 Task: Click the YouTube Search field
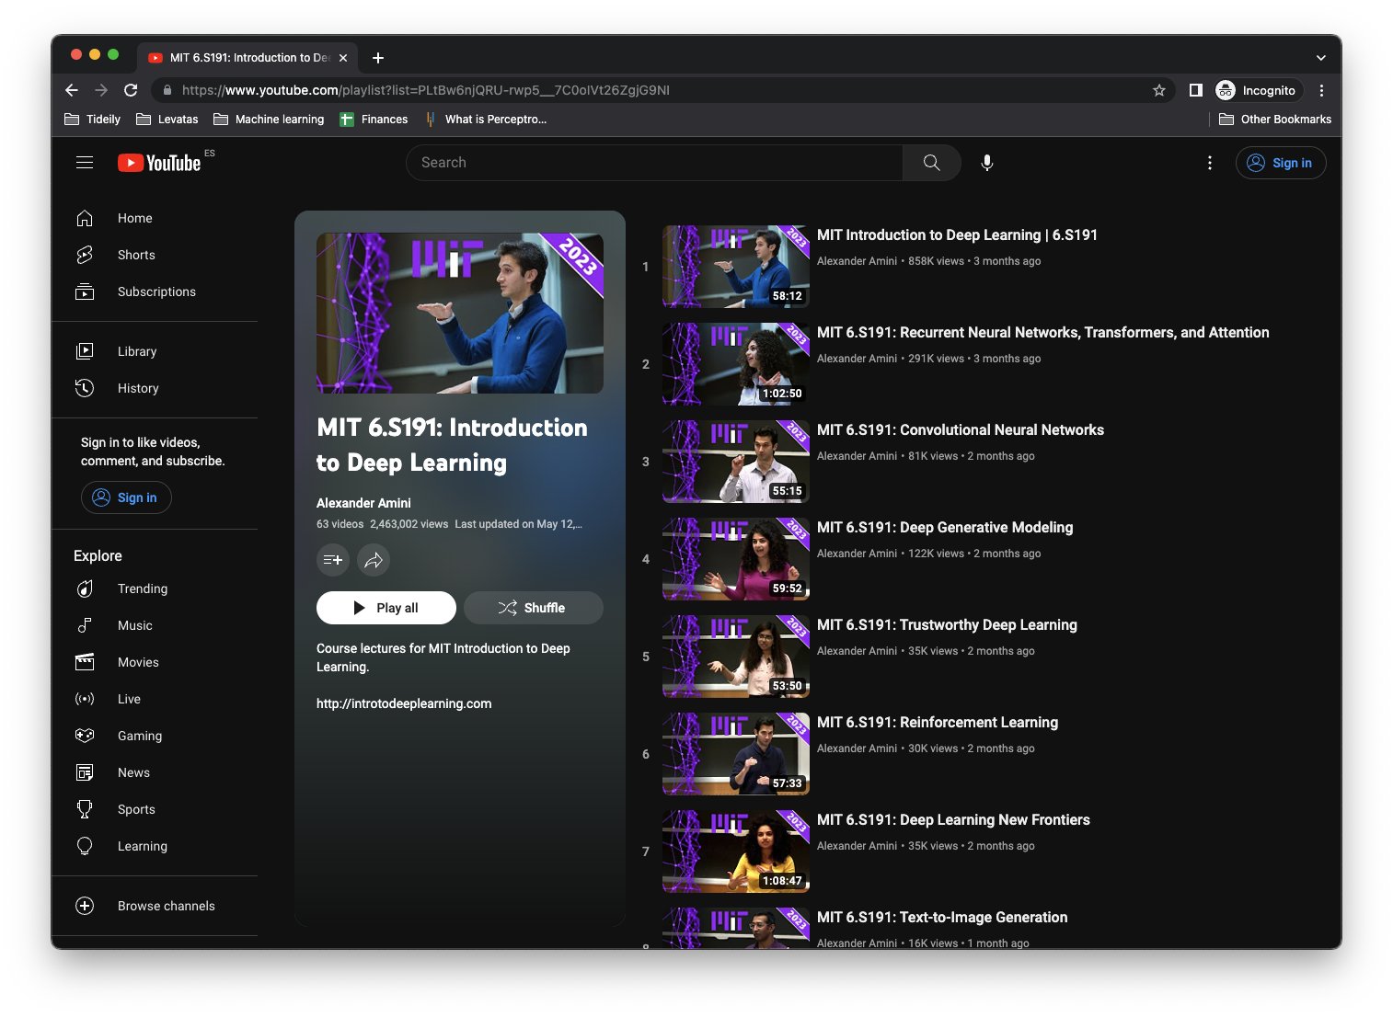654,163
